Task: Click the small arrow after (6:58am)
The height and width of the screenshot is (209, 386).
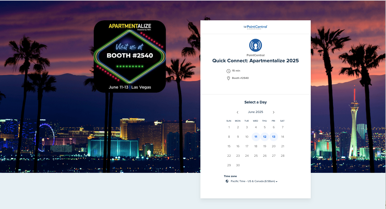Action: point(276,181)
